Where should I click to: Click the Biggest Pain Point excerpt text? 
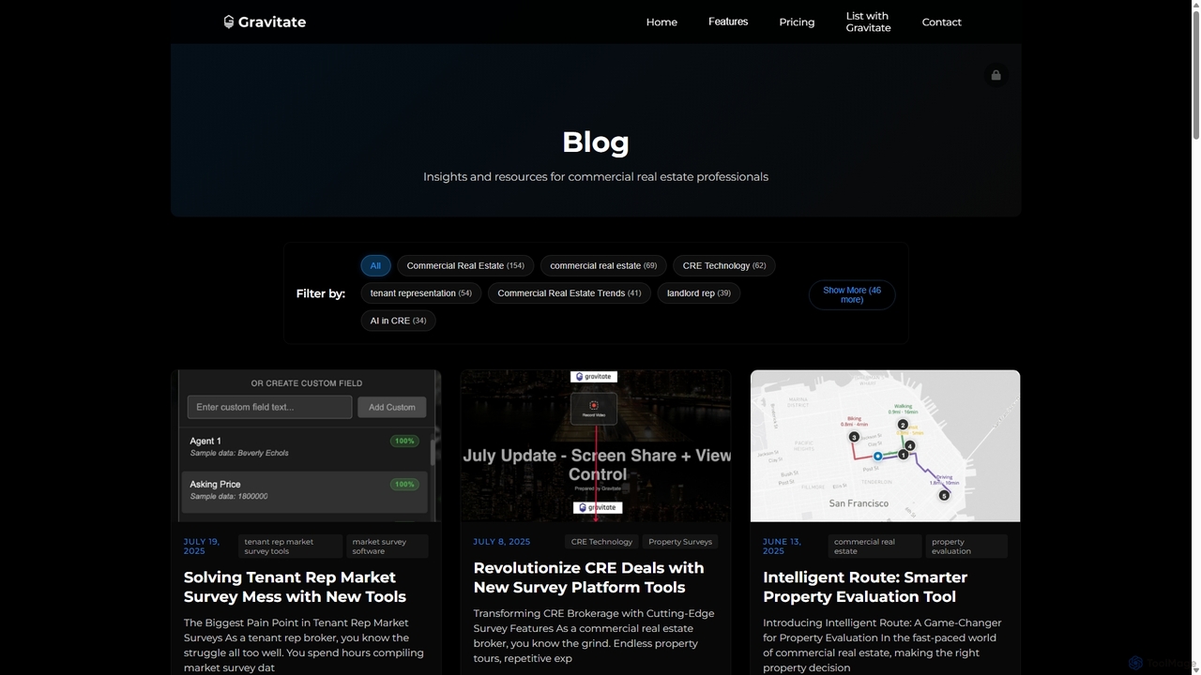pos(304,645)
